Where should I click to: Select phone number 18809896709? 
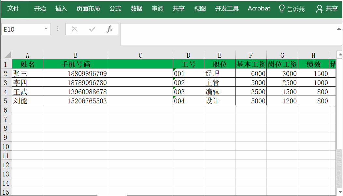[76, 73]
